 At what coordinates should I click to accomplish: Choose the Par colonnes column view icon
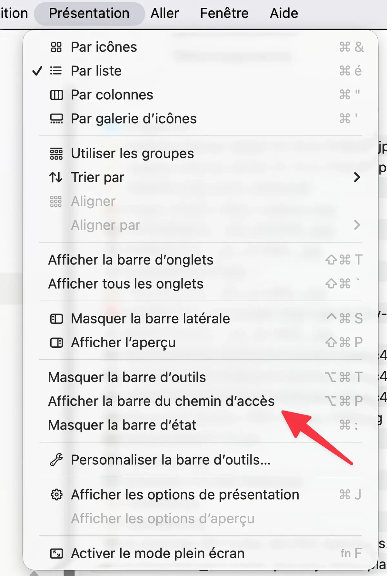56,95
